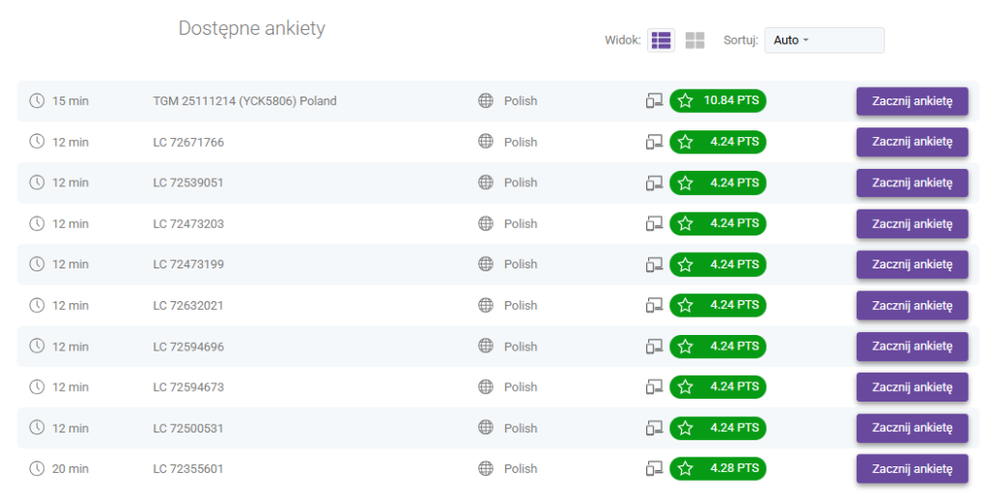Open the Sortuj Auto dropdown
The image size is (989, 502).
pos(824,41)
